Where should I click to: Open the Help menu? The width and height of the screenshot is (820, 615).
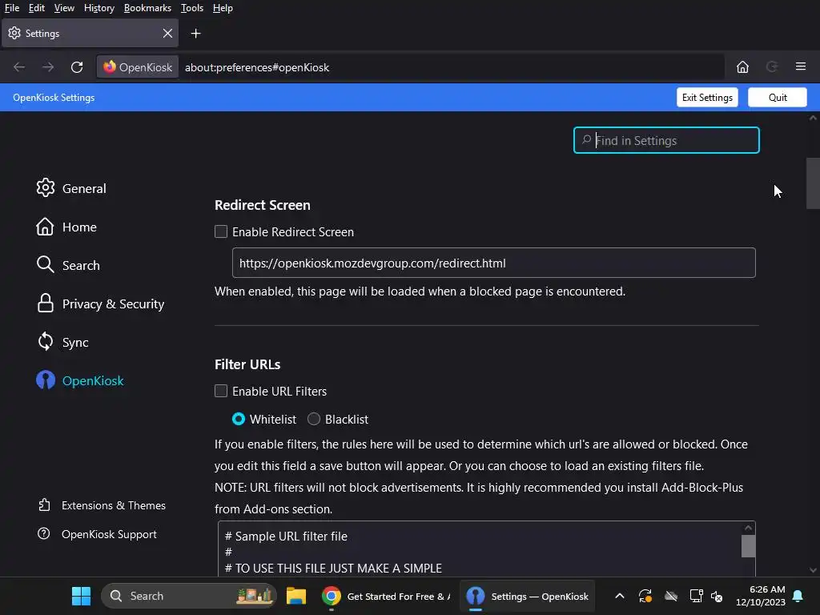pos(223,8)
